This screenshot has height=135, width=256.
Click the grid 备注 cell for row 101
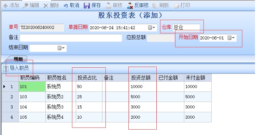tap(116, 86)
